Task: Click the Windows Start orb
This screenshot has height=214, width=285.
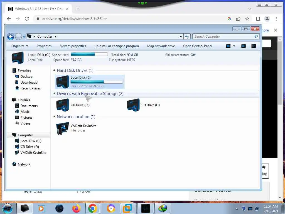Action: pos(7,208)
